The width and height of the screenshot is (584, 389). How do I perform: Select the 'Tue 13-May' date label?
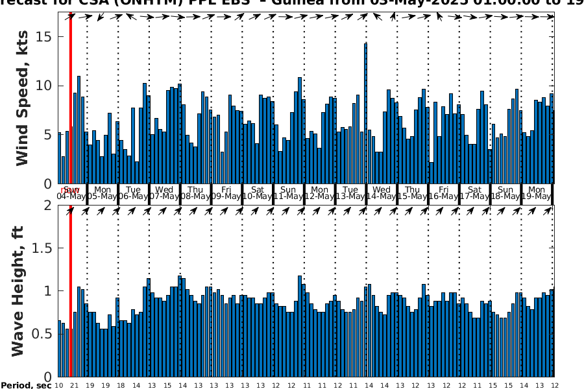coord(350,193)
